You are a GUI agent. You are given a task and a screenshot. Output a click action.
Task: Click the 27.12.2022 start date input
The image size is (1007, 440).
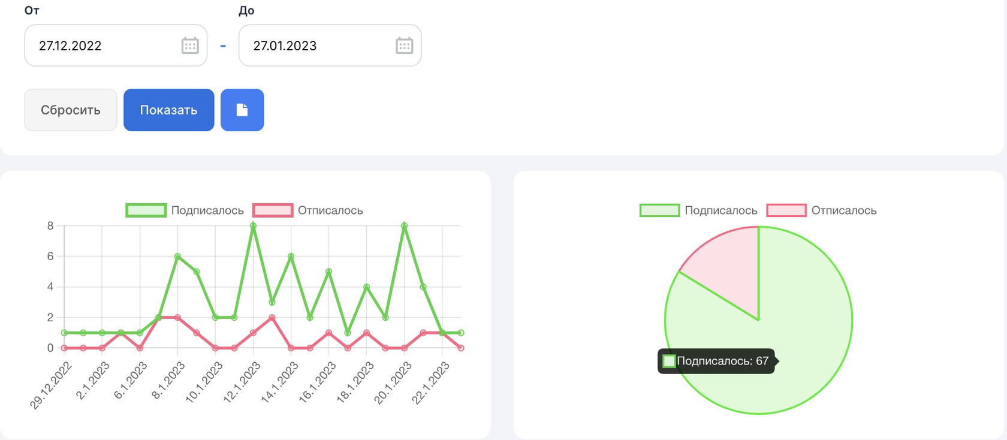[x=116, y=46]
